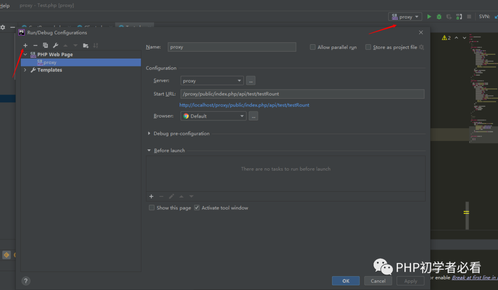Uncheck Activate tool window
The width and height of the screenshot is (498, 290).
click(x=197, y=207)
